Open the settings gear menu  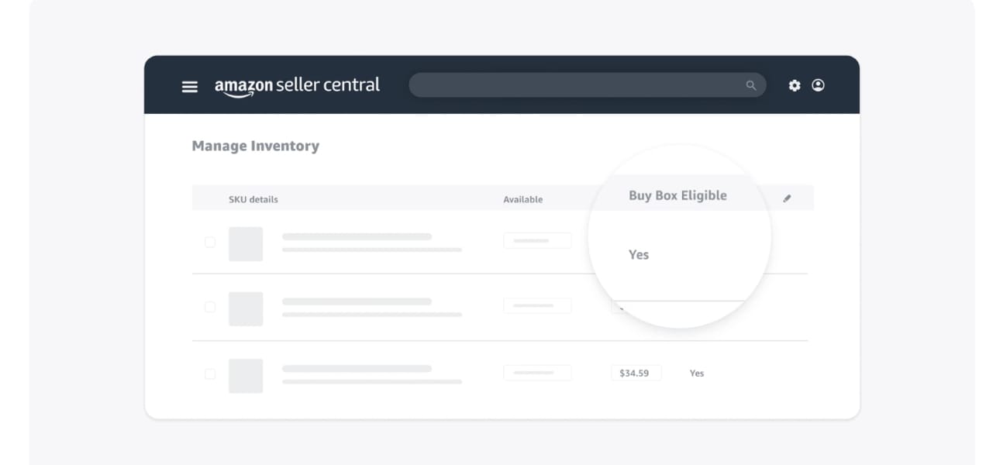[794, 85]
